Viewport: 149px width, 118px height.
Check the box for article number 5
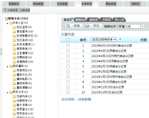click(x=68, y=66)
